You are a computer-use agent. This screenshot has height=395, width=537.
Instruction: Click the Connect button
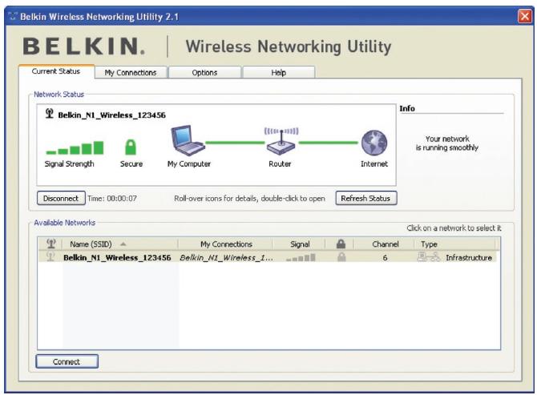(67, 361)
